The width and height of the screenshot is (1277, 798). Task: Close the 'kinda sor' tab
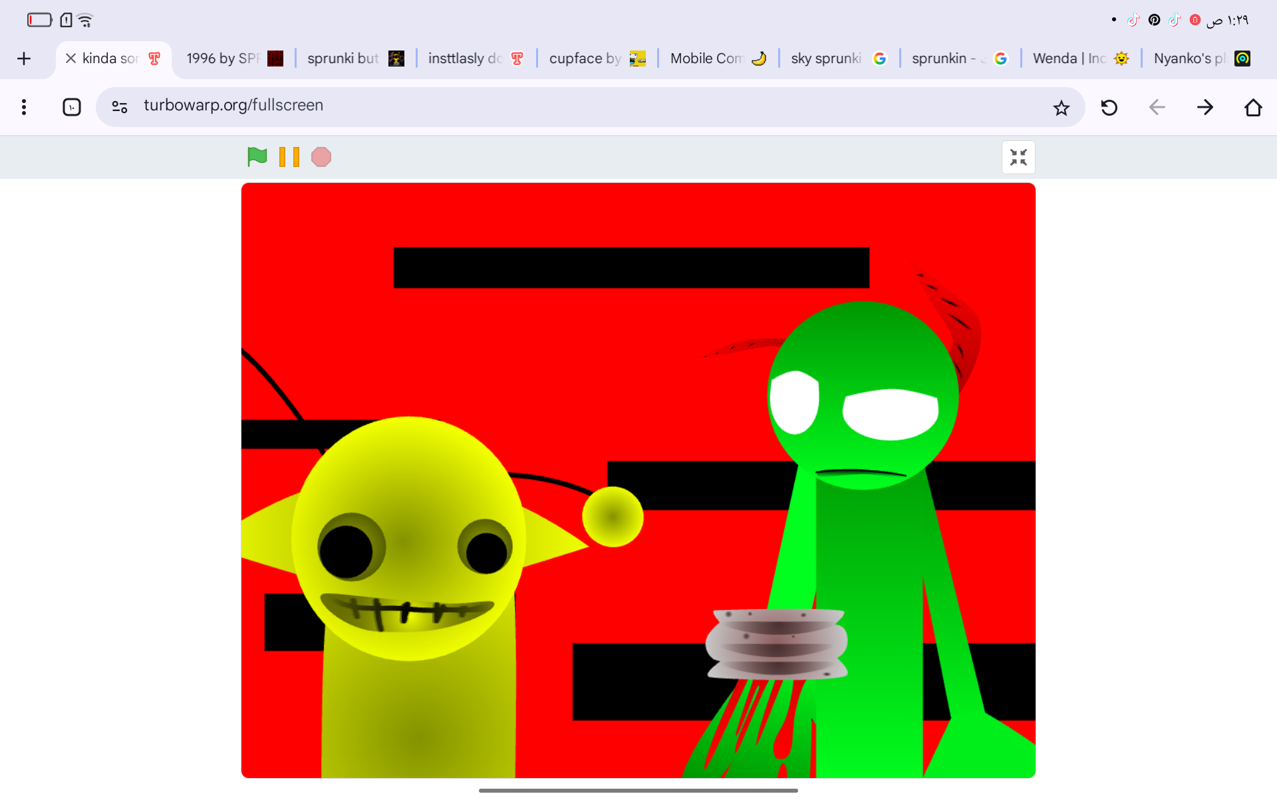point(71,59)
